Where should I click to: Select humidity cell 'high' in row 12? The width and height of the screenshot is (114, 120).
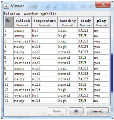[x=68, y=90]
